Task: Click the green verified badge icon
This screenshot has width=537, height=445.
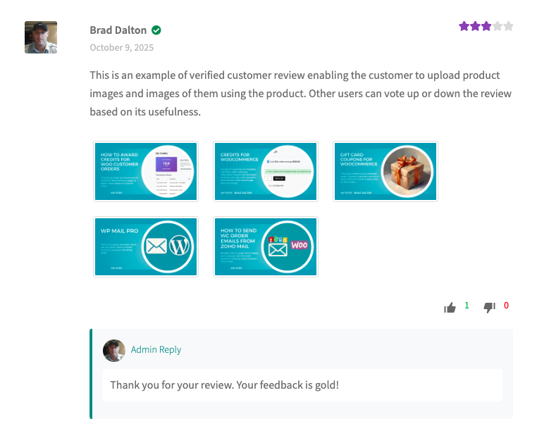Action: (x=156, y=30)
